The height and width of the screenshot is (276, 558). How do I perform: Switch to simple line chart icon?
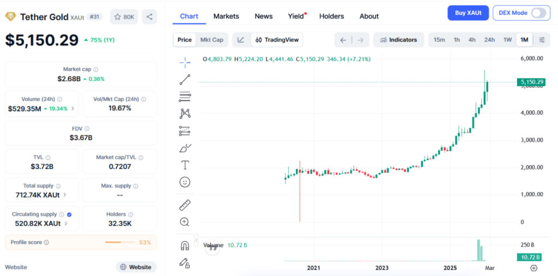click(241, 40)
